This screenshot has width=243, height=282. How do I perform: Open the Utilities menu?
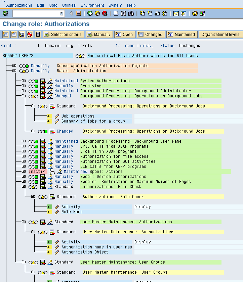69,5
